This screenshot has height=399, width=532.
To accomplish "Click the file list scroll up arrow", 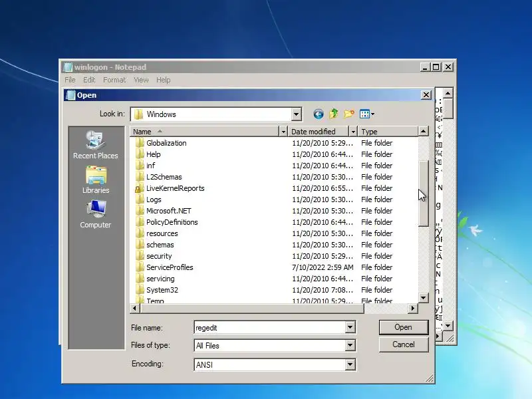I will pyautogui.click(x=424, y=131).
